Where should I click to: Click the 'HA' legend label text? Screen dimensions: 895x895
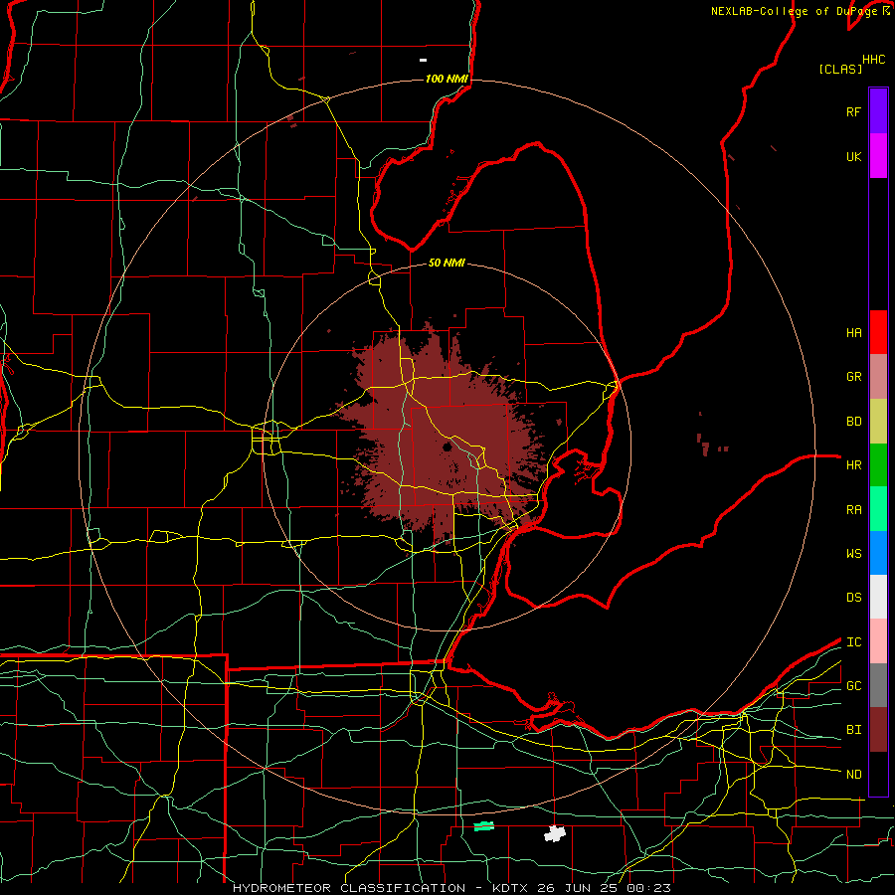point(853,332)
